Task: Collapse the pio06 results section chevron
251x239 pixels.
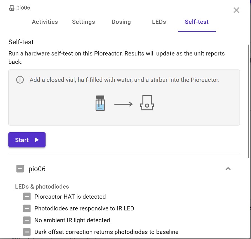Action: pyautogui.click(x=228, y=169)
